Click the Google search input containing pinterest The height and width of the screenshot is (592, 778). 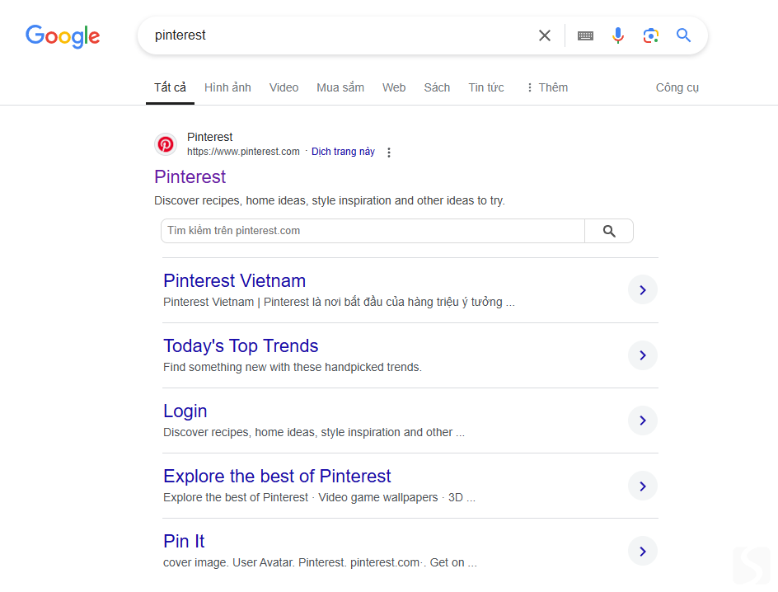point(340,35)
